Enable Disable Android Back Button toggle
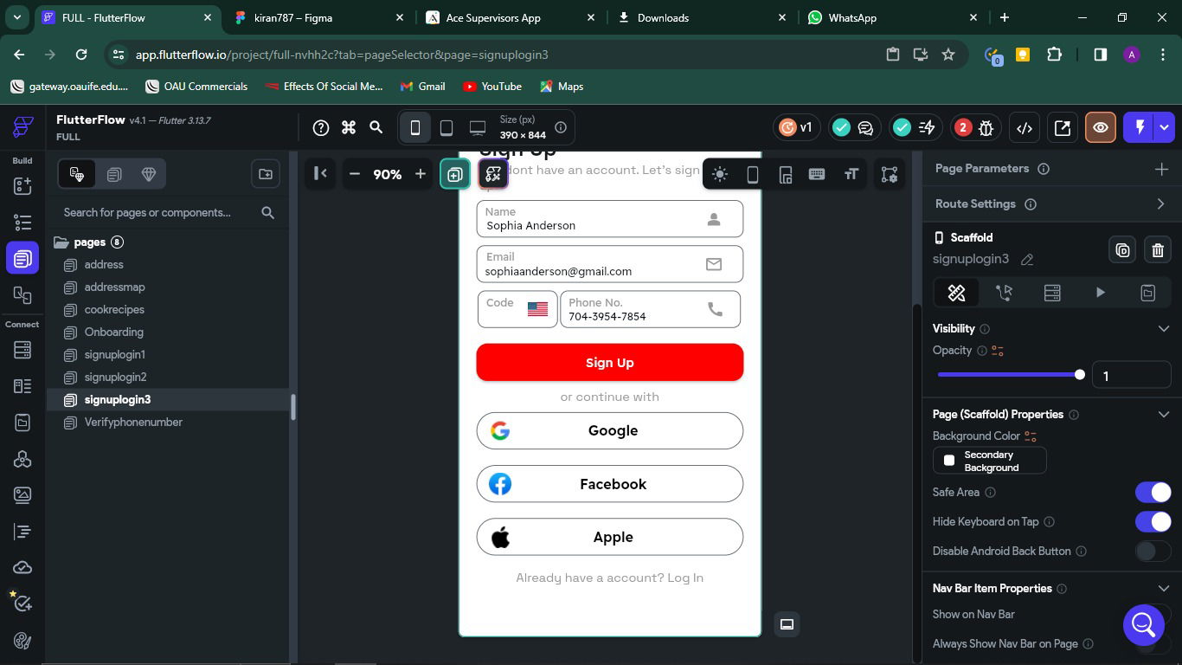The height and width of the screenshot is (665, 1182). click(x=1153, y=552)
